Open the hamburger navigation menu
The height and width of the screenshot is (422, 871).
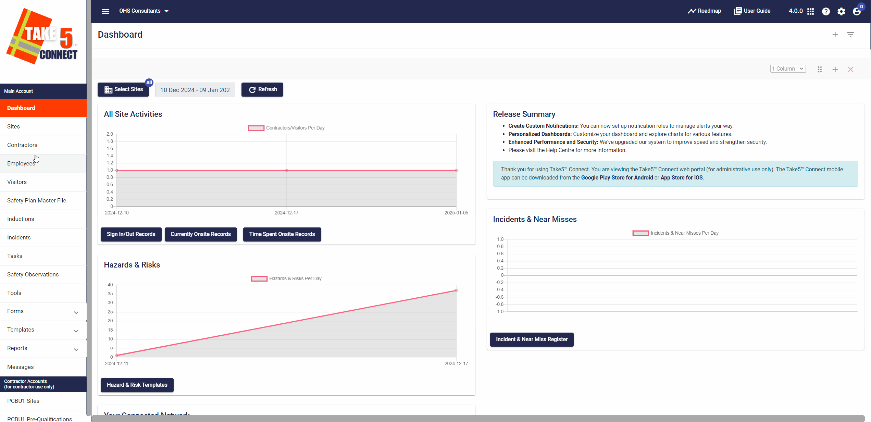coord(105,11)
